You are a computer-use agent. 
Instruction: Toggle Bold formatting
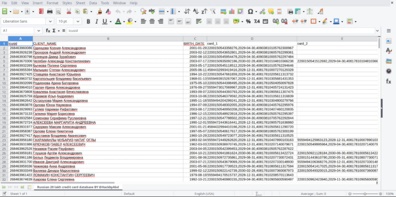pos(88,21)
